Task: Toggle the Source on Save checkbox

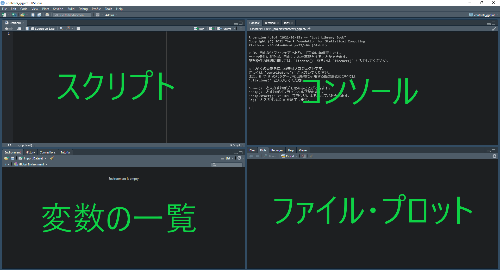Action: [x=33, y=29]
